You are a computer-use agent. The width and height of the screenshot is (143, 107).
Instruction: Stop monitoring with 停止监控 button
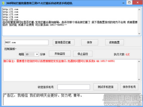coord(83,54)
